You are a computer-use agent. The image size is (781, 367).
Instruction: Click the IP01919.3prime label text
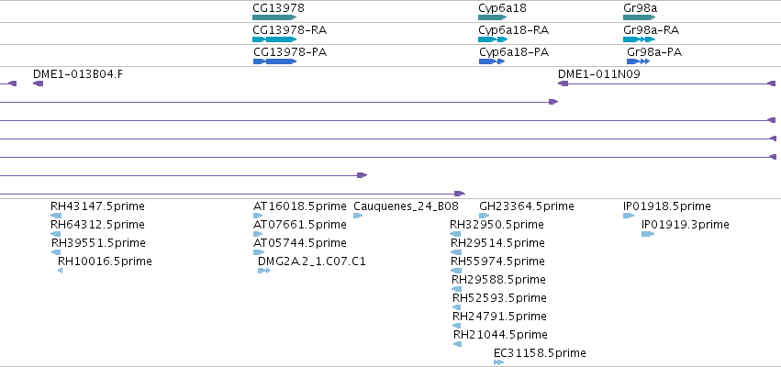(686, 225)
